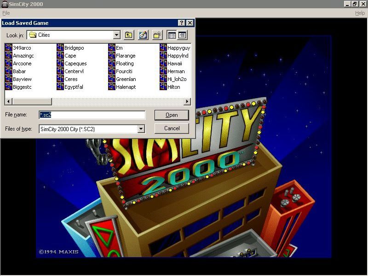
Task: Select the Floating city file icon
Action: pyautogui.click(x=112, y=63)
